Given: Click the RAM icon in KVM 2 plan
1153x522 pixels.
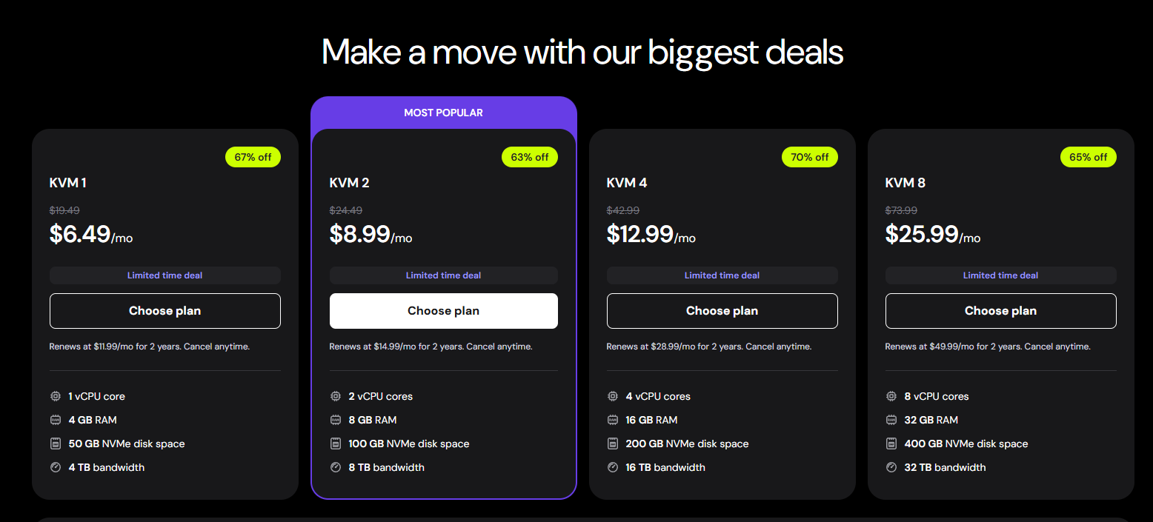Looking at the screenshot, I should coord(335,420).
